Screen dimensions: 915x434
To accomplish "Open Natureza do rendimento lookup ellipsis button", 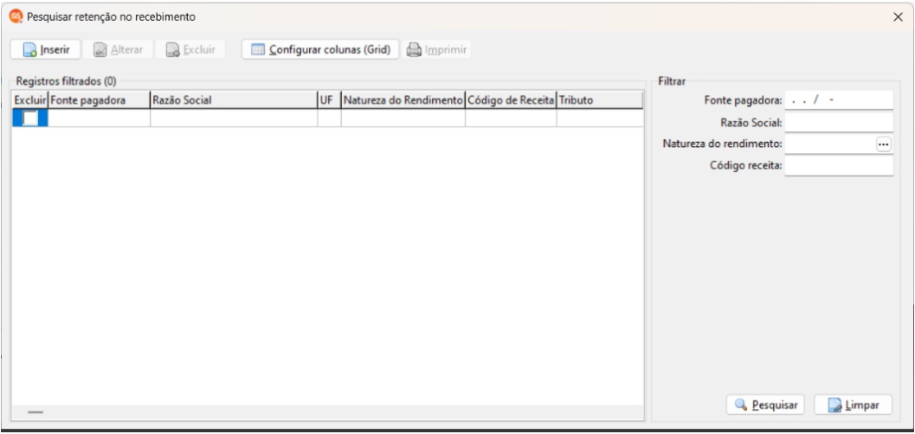I will (884, 144).
